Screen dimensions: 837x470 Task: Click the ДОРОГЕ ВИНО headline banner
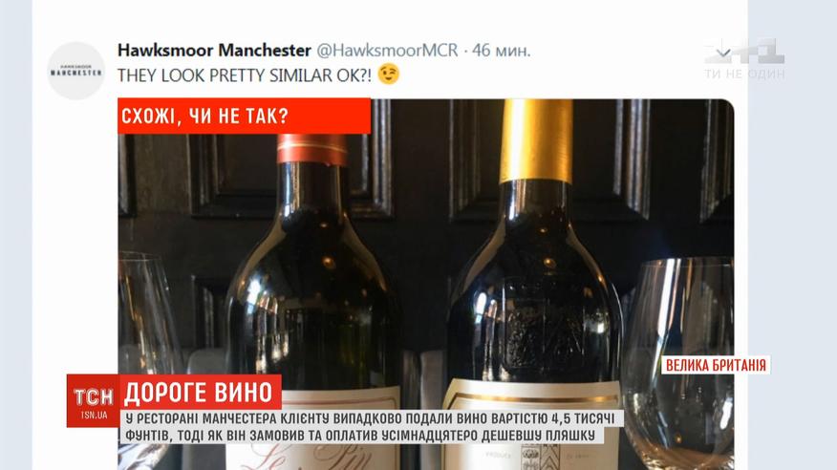point(201,393)
